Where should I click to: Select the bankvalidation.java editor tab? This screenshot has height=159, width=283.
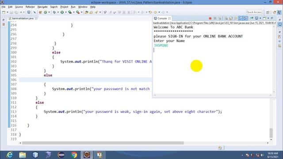(23, 19)
